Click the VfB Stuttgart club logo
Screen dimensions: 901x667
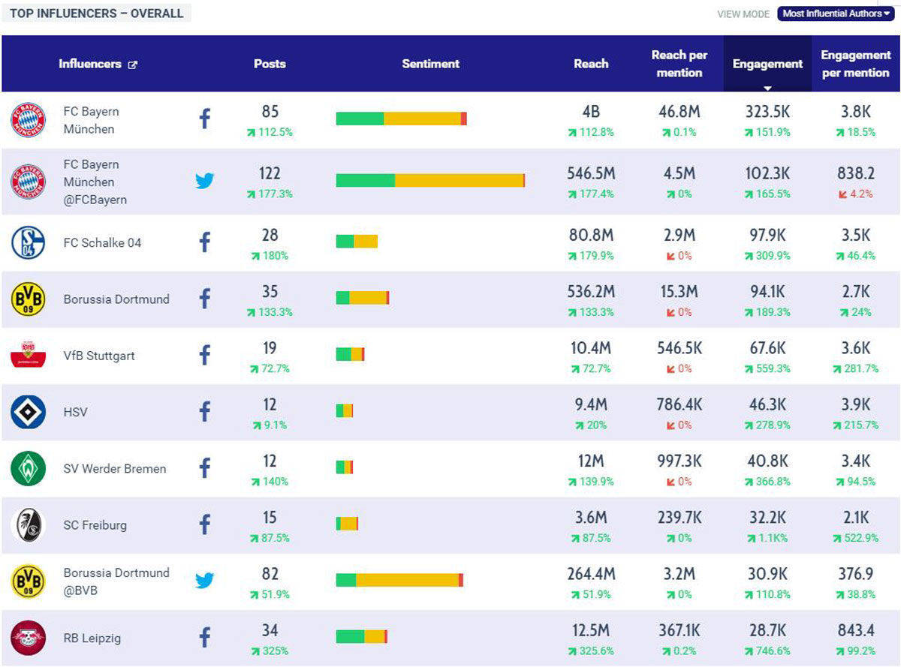coord(29,356)
